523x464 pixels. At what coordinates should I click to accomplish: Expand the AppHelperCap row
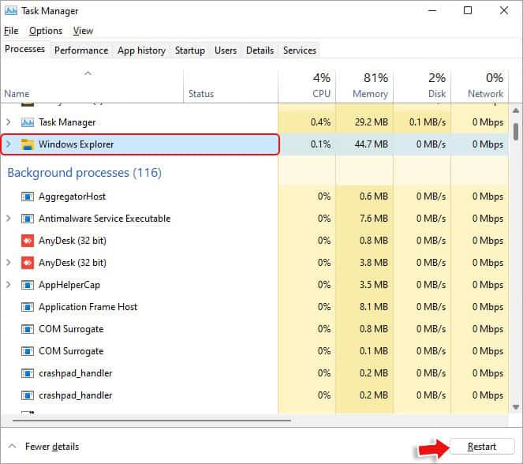(x=9, y=285)
